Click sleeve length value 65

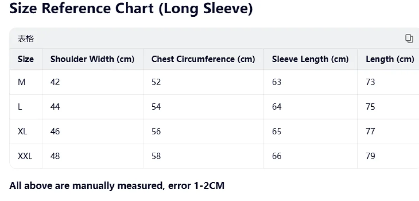[277, 132]
